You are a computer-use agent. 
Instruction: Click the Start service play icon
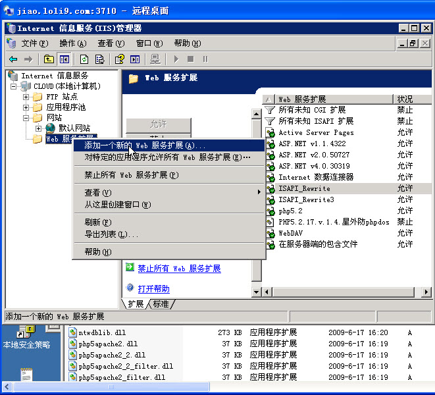pyautogui.click(x=176, y=59)
